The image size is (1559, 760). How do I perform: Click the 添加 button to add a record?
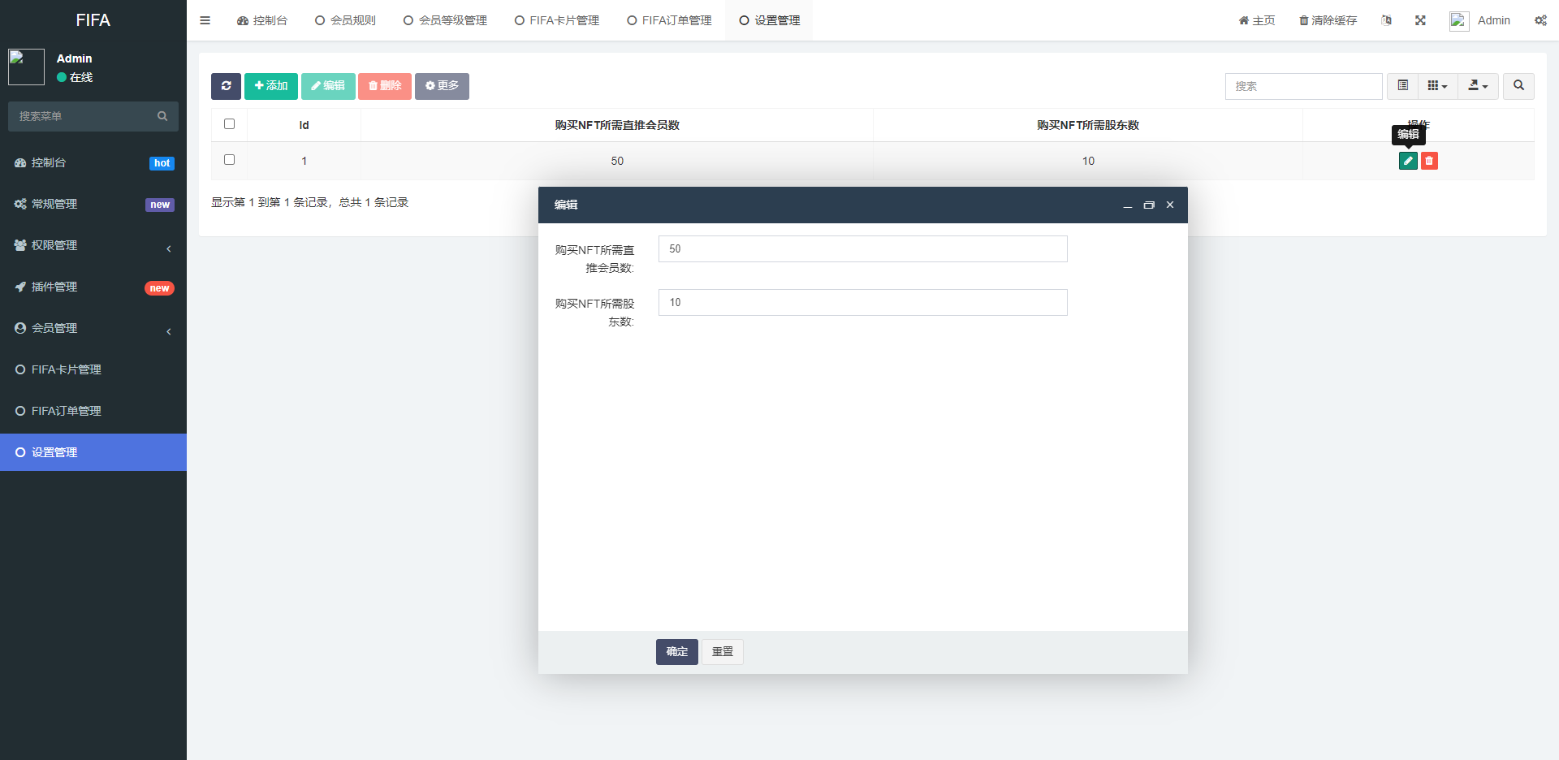click(270, 86)
